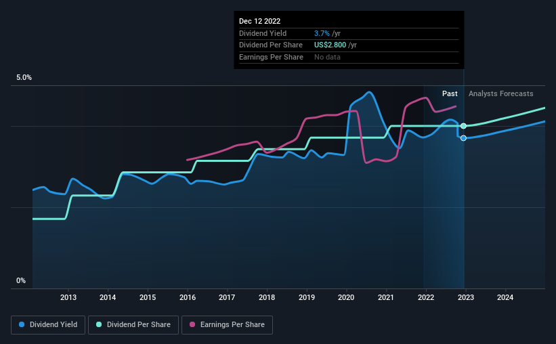Click the blue Dividend Yield data point
This screenshot has height=344, width=556.
pos(463,138)
